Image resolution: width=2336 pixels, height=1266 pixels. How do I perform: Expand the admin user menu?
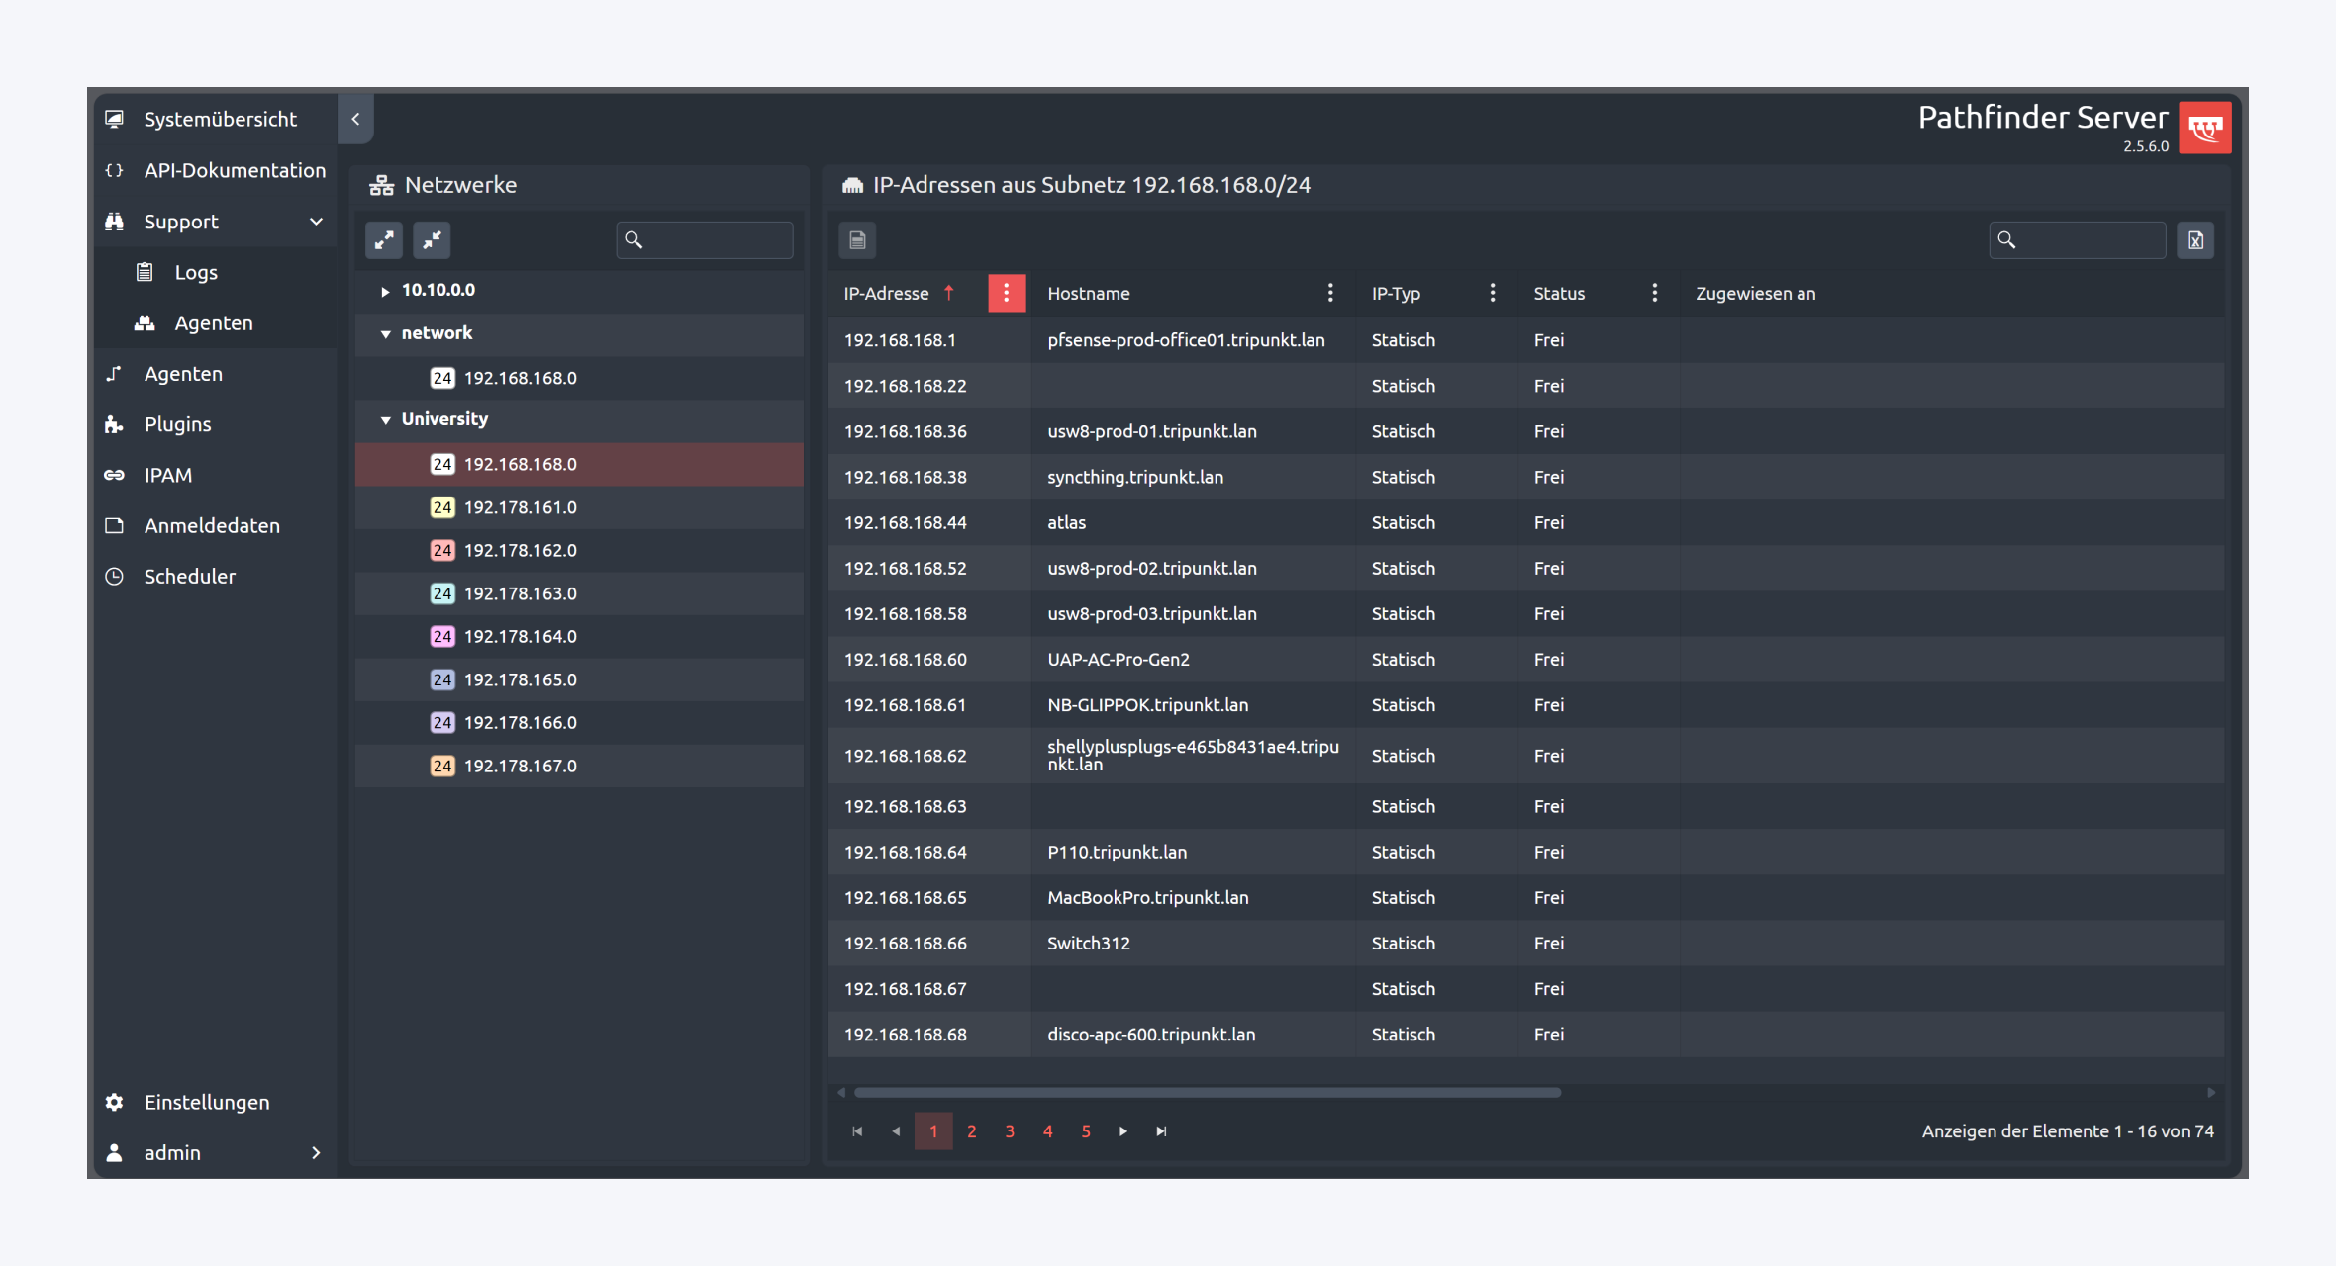coord(316,1153)
